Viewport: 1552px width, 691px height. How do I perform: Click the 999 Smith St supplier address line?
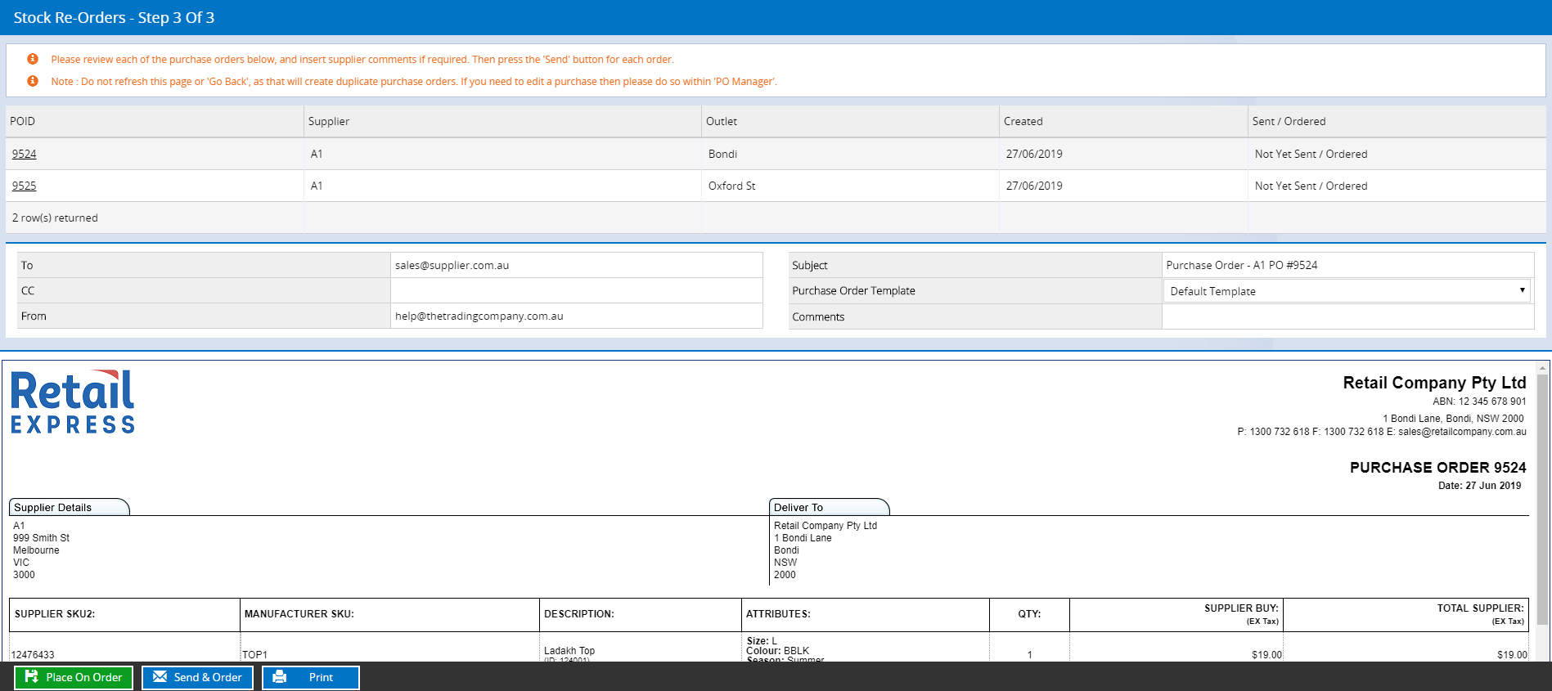pyautogui.click(x=41, y=538)
